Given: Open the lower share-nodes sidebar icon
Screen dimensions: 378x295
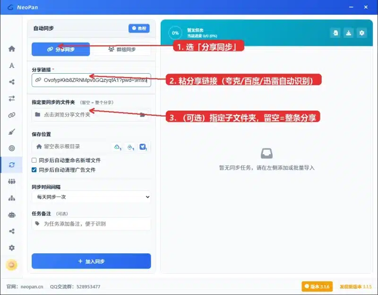Looking at the screenshot, I should click(x=11, y=231).
